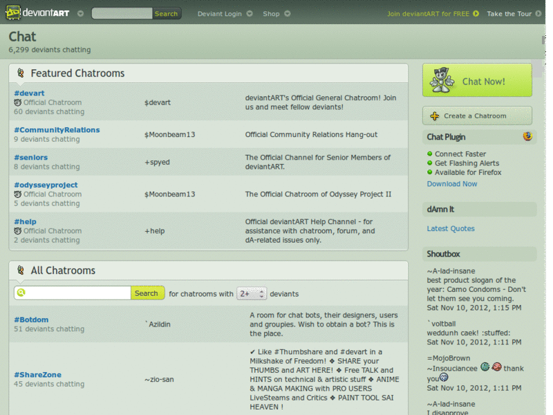This screenshot has width=553, height=415.
Task: Click $devart owner name
Action: pyautogui.click(x=158, y=102)
